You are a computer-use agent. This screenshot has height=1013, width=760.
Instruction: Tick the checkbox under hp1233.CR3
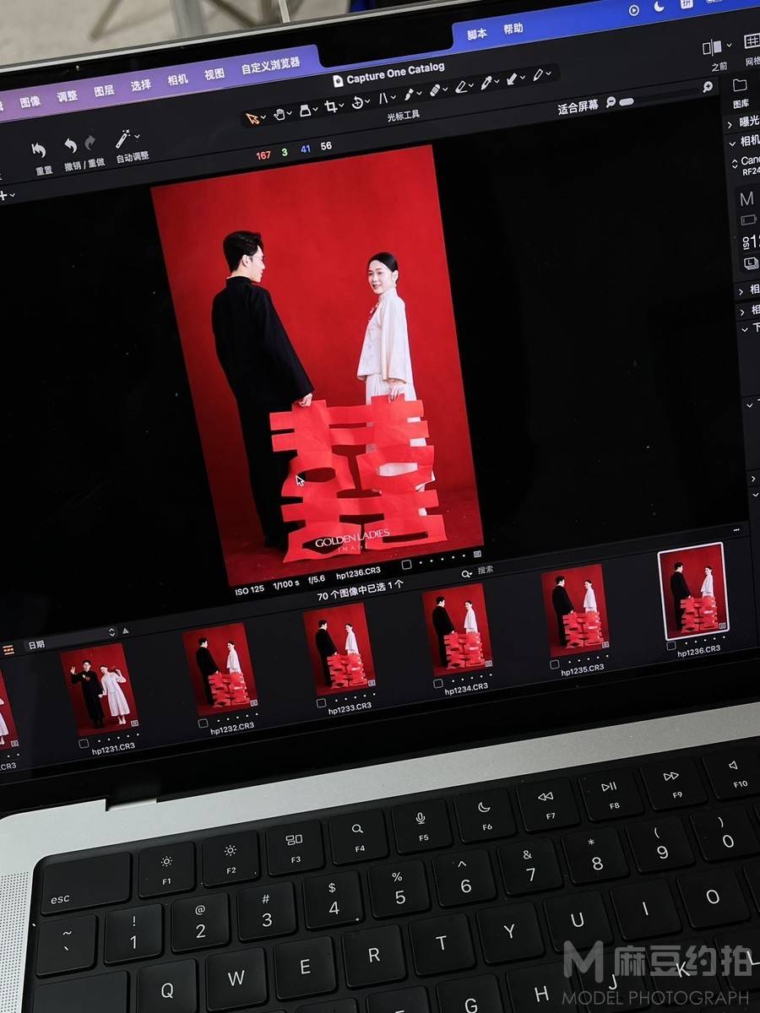(x=322, y=703)
